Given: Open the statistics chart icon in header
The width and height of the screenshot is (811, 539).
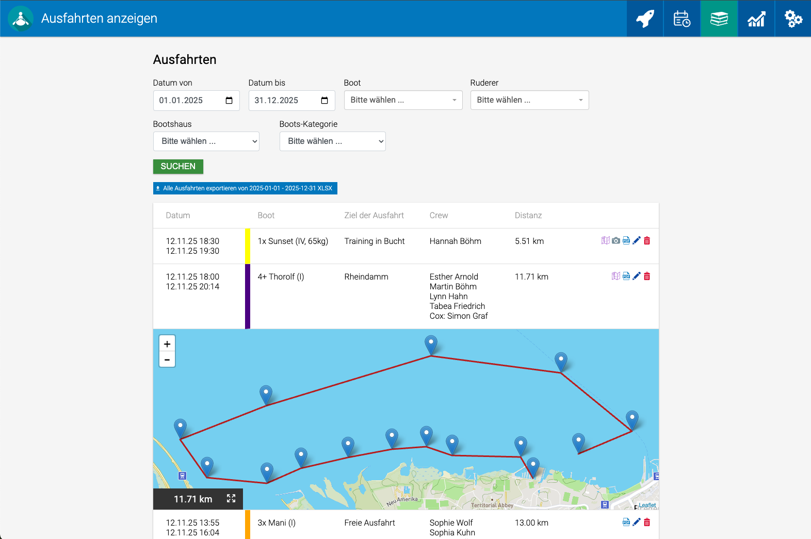Looking at the screenshot, I should 756,19.
